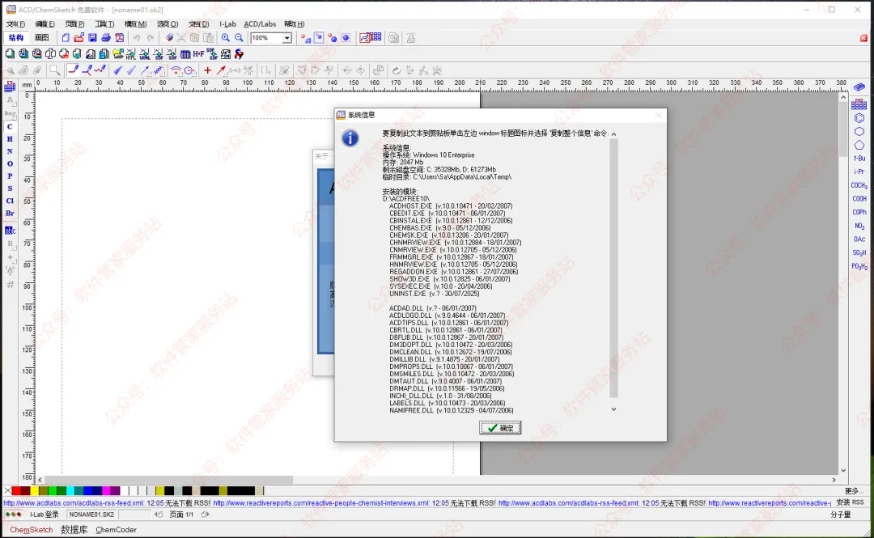The height and width of the screenshot is (538, 874).
Task: Pick the magenta color swatch
Action: (106, 490)
